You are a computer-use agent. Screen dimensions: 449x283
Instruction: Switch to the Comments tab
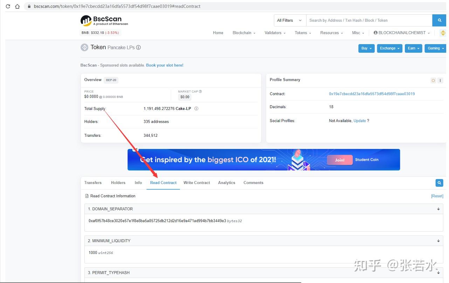(253, 183)
